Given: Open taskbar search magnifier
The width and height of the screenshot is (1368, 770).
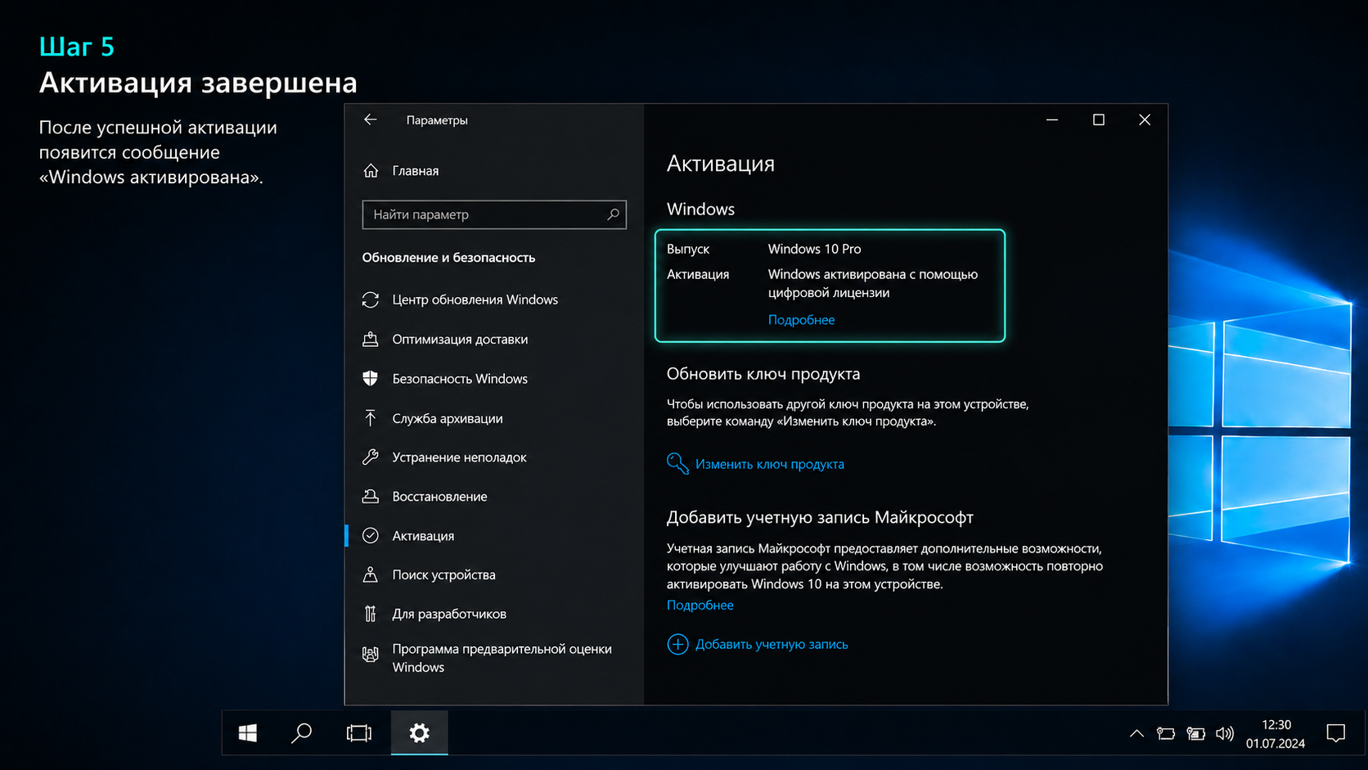Looking at the screenshot, I should point(302,733).
